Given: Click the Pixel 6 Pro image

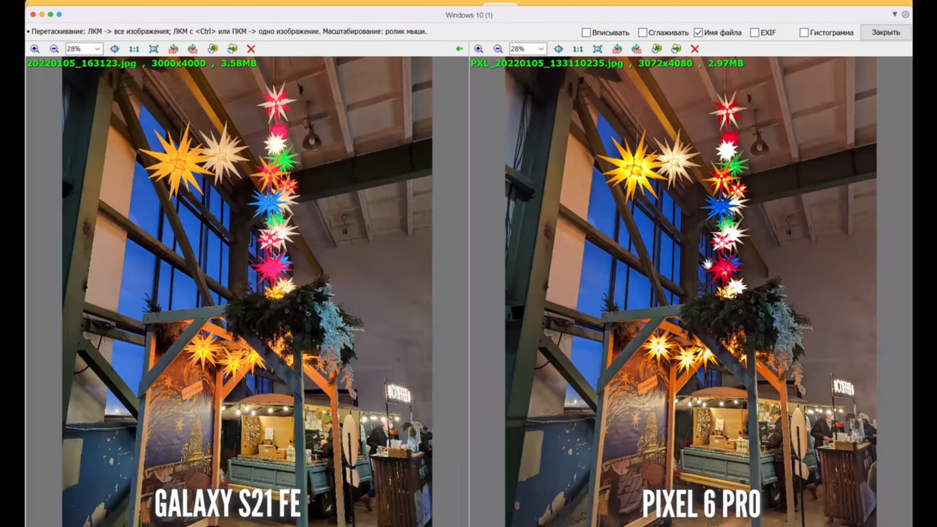Looking at the screenshot, I should (691, 293).
